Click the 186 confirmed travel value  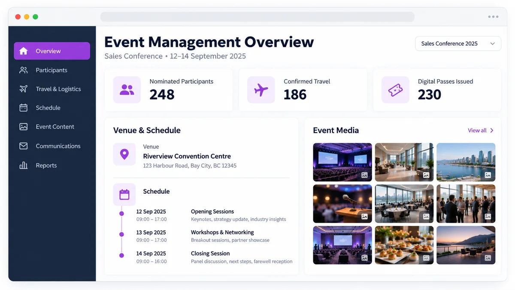click(x=295, y=95)
